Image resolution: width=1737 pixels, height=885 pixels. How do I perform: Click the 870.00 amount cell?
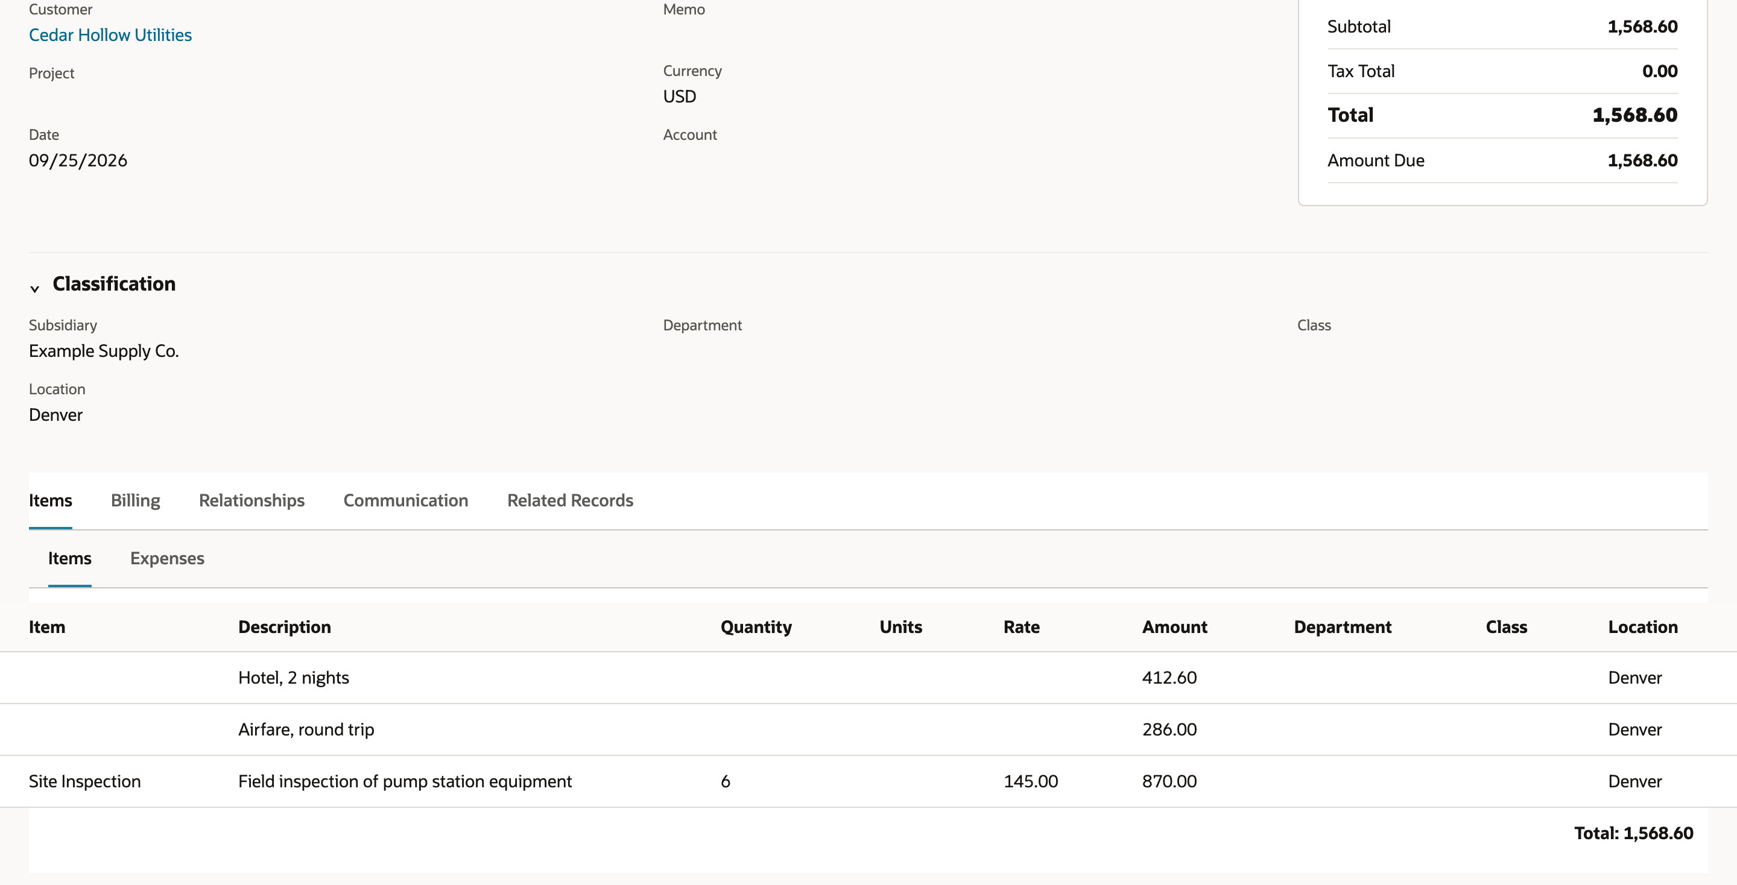point(1169,781)
